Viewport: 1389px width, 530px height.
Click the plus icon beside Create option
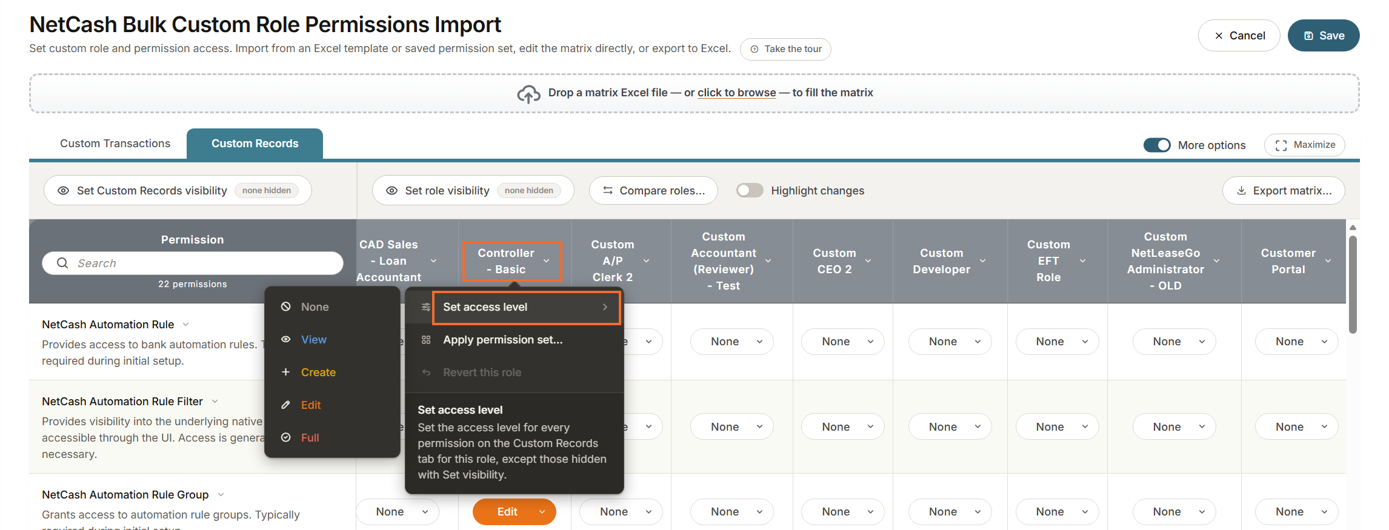point(285,372)
